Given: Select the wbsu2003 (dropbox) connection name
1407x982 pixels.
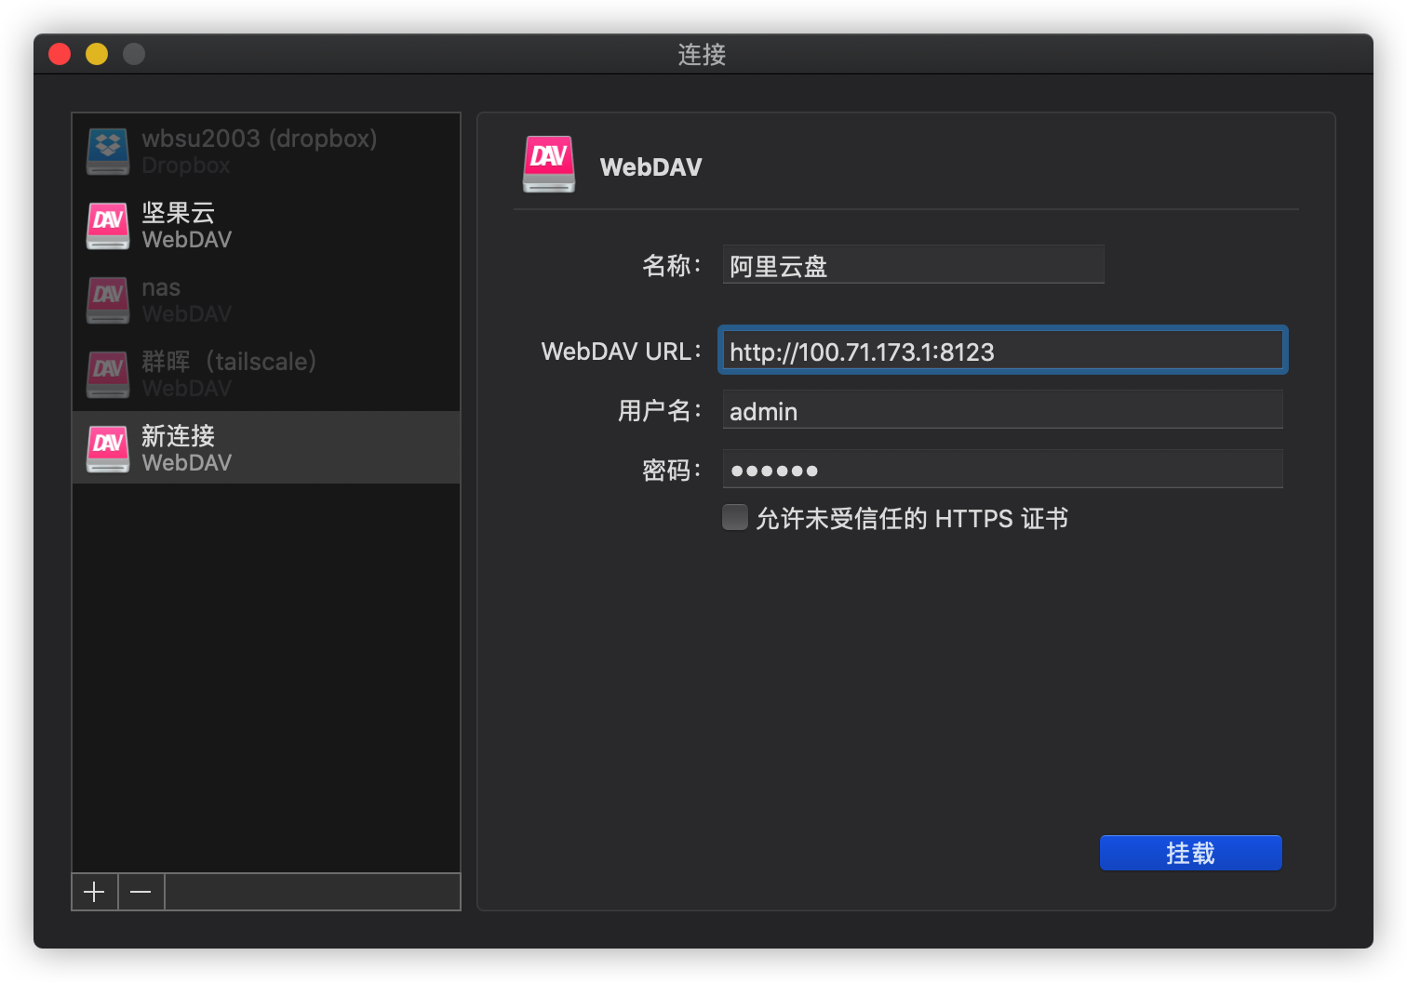Looking at the screenshot, I should (x=260, y=139).
